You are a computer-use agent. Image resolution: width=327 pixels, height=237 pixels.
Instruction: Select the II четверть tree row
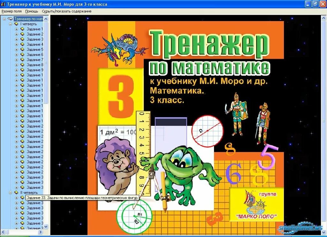[x=29, y=193]
